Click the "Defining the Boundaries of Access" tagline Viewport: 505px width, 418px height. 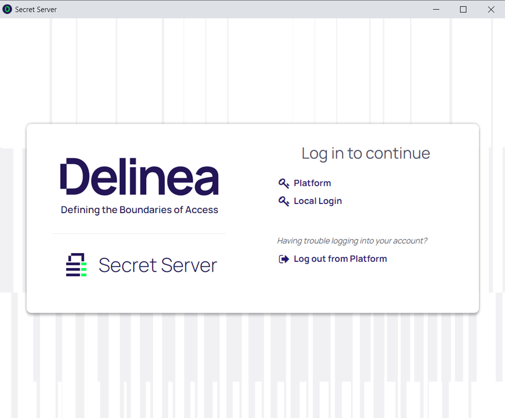(140, 210)
